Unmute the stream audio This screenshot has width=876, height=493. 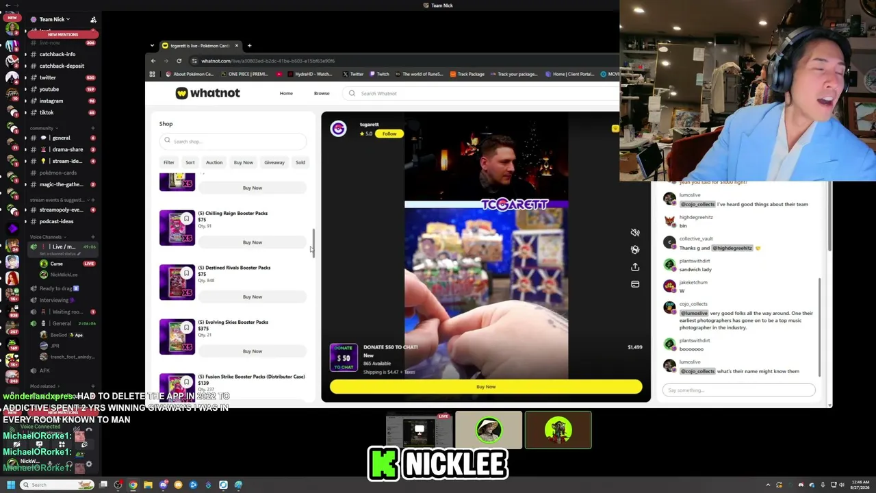pos(635,233)
